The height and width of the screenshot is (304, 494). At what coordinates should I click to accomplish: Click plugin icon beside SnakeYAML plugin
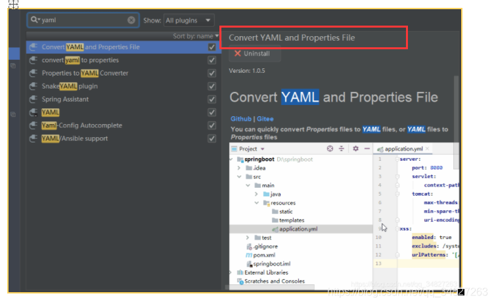[x=34, y=86]
